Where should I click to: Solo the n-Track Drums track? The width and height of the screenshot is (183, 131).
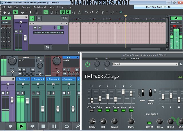(40, 28)
